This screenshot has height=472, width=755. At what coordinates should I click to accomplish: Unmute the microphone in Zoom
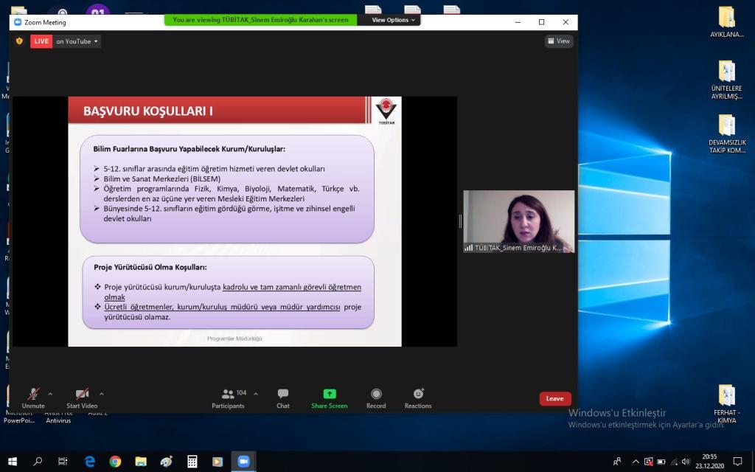click(x=33, y=395)
